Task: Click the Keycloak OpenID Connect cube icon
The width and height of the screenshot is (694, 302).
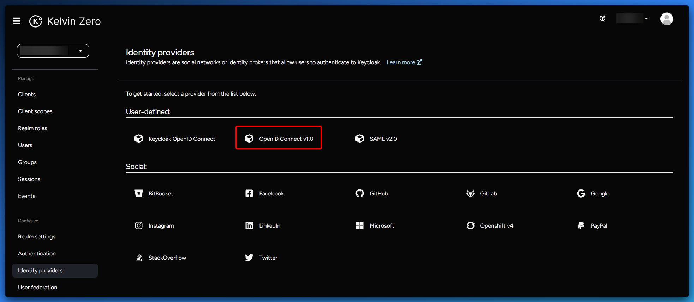Action: pos(139,139)
